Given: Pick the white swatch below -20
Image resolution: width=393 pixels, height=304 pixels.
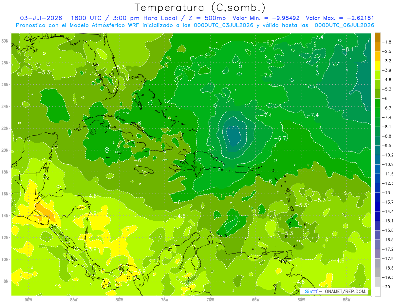Looking at the screenshot, I should coord(378,291).
